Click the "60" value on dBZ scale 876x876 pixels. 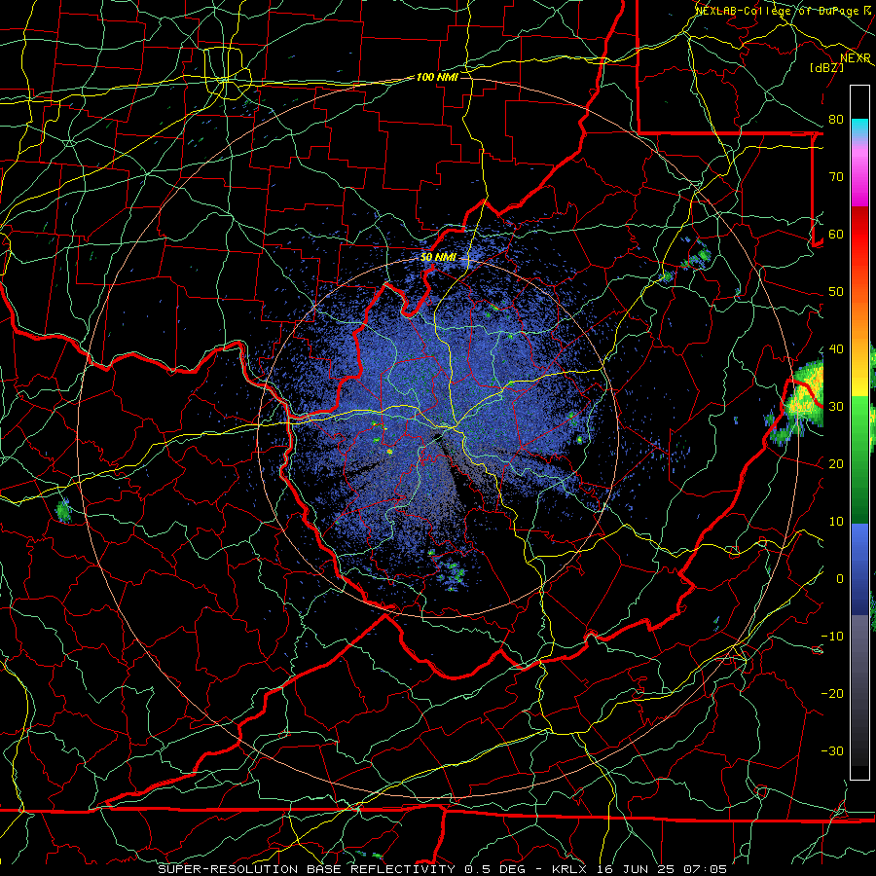point(836,235)
